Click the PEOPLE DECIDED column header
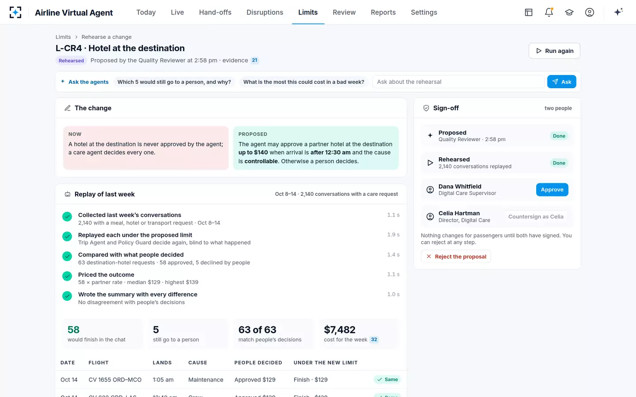The width and height of the screenshot is (636, 397). click(258, 363)
